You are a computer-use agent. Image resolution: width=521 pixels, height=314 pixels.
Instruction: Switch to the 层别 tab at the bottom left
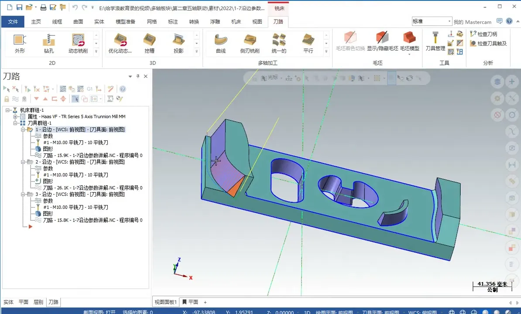(x=39, y=302)
